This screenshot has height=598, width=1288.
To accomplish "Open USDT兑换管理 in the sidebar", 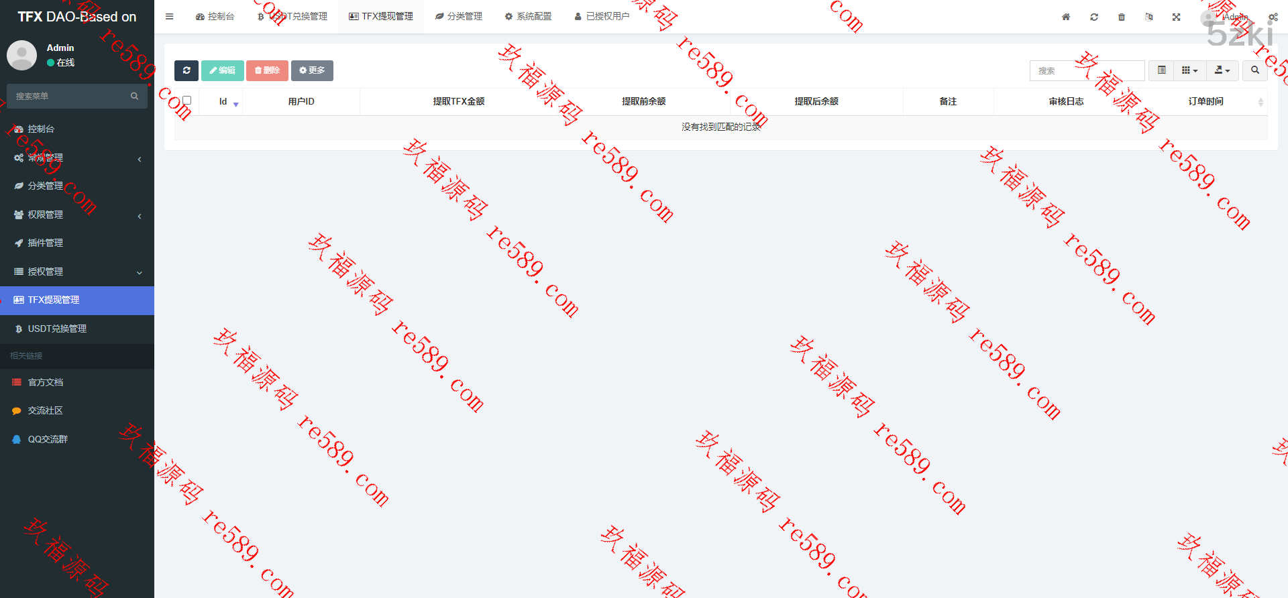I will click(x=57, y=328).
